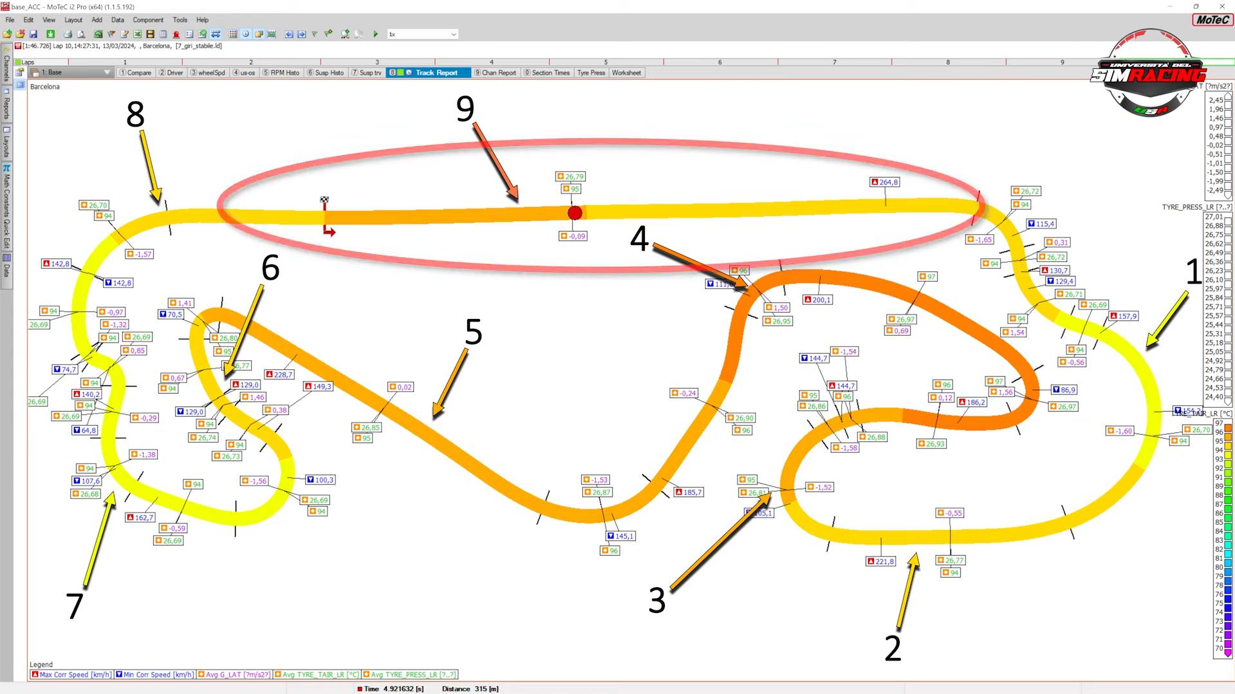Open the Data sidebar panel
The height and width of the screenshot is (694, 1235).
tap(6, 265)
